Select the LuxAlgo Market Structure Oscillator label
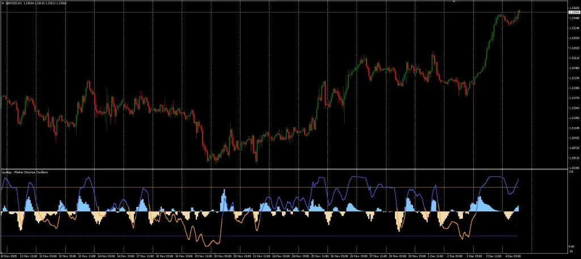This screenshot has height=259, width=581. pos(24,172)
